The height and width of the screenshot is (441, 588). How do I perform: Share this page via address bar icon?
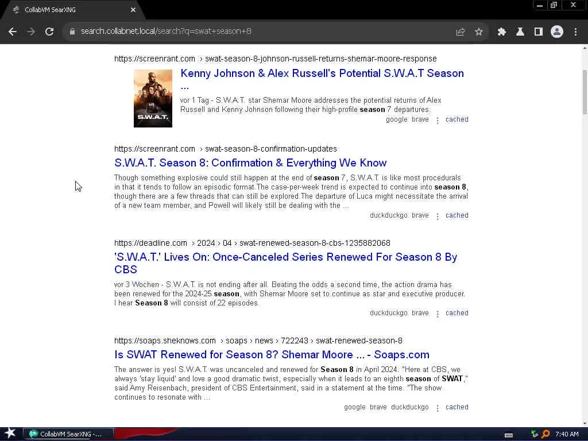pyautogui.click(x=461, y=32)
